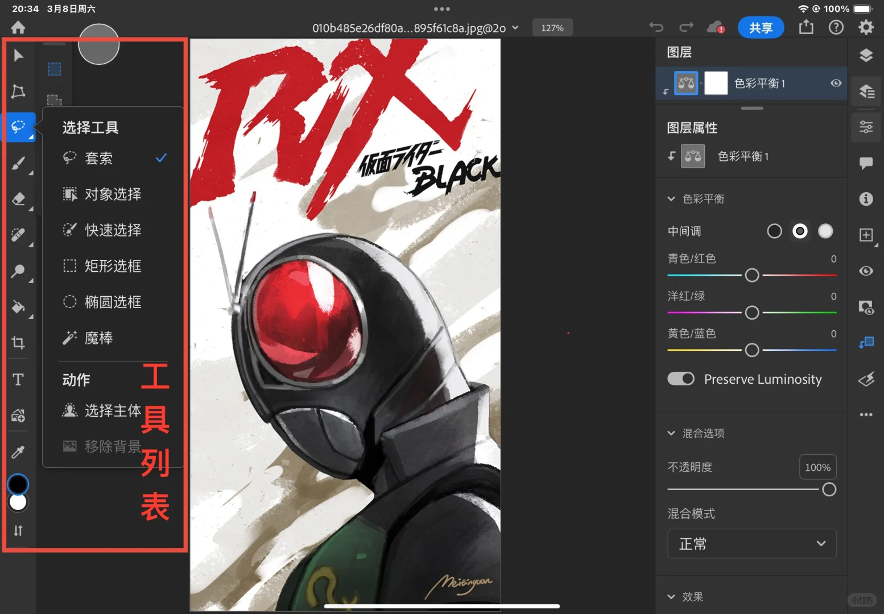
Task: Open the 混合模式 dropdown showing 正常
Action: (751, 544)
